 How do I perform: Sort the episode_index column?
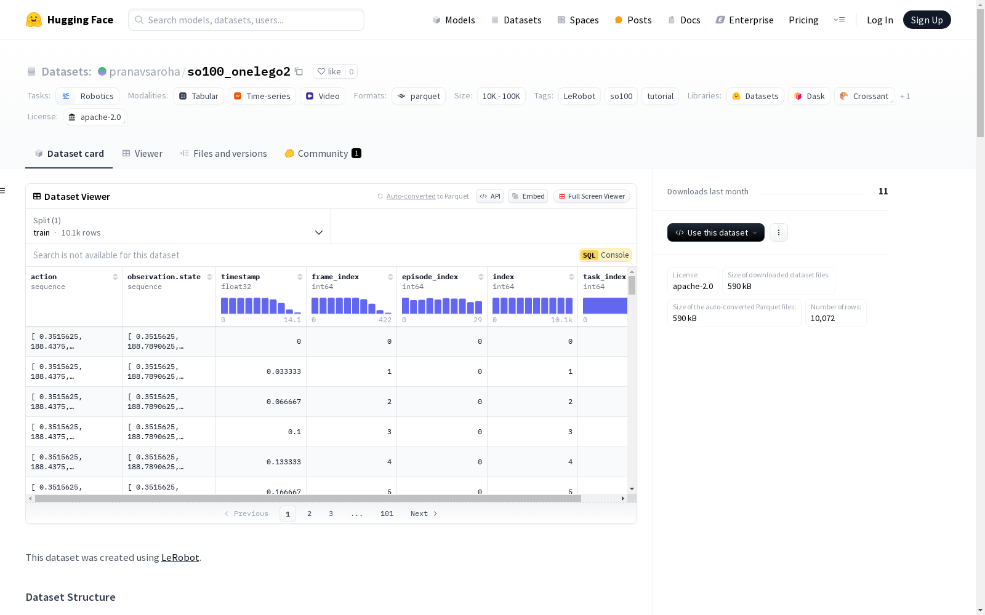481,277
